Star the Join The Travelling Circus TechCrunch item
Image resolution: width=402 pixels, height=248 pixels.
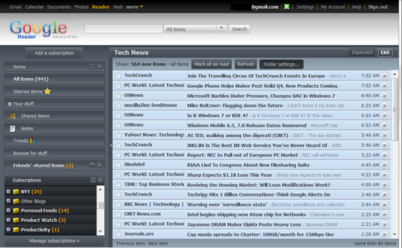click(x=118, y=76)
